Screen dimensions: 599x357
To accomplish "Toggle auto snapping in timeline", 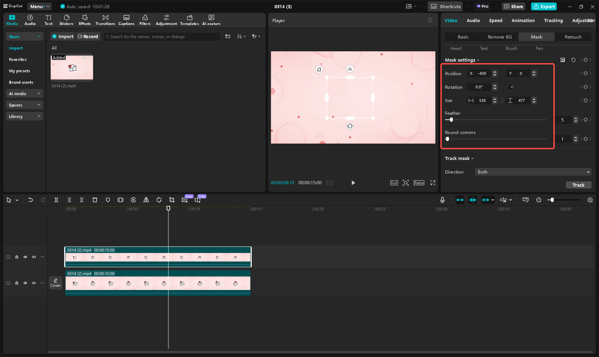I will coord(473,200).
